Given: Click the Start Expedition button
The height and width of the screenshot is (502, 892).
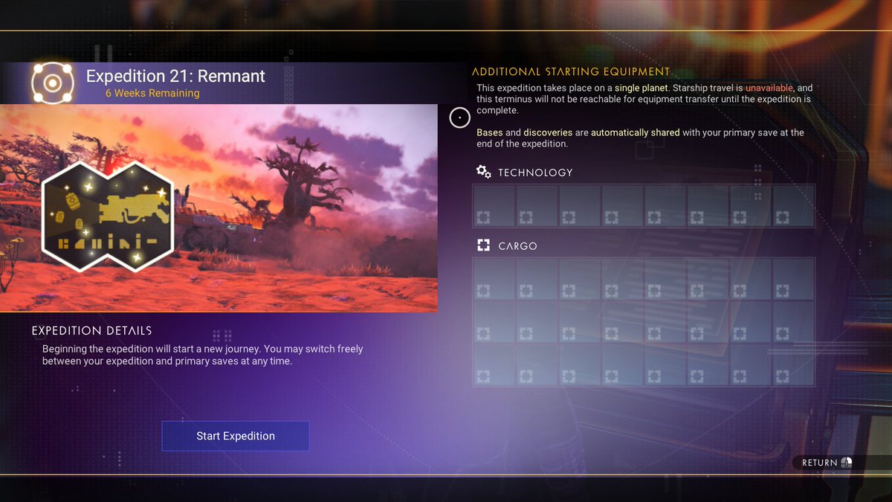Looking at the screenshot, I should pyautogui.click(x=236, y=436).
